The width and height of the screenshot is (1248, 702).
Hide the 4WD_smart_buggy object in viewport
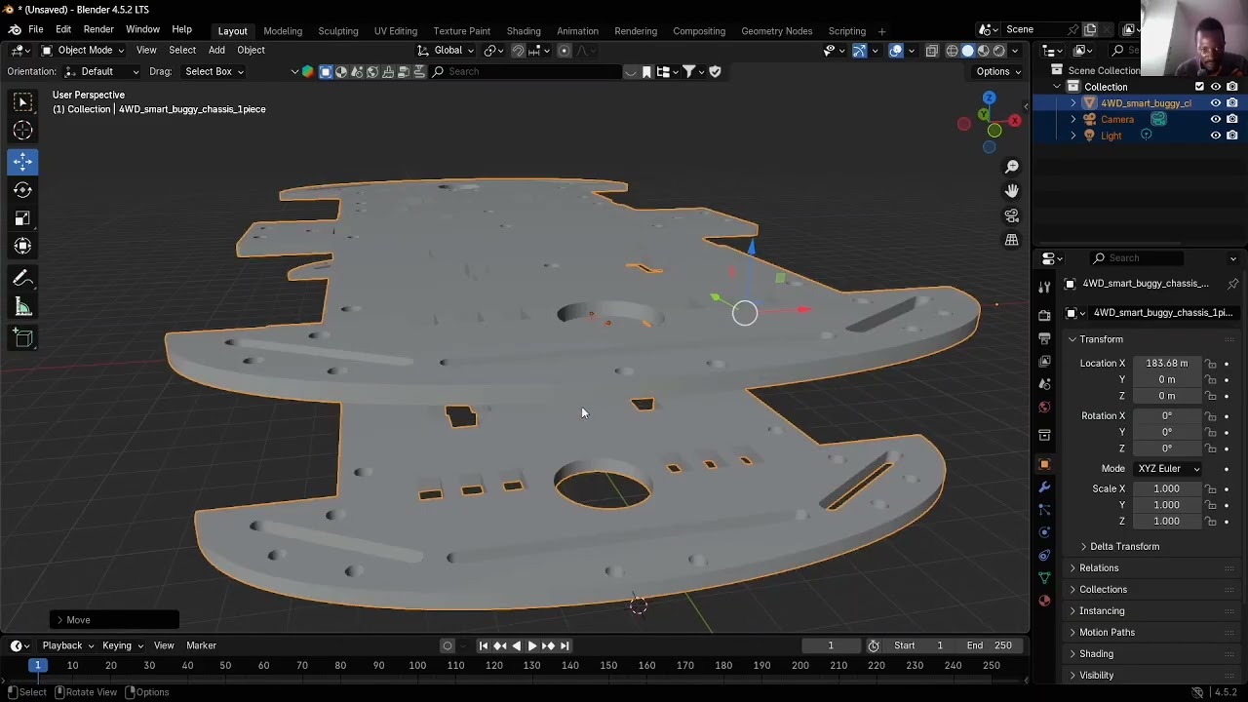1215,103
